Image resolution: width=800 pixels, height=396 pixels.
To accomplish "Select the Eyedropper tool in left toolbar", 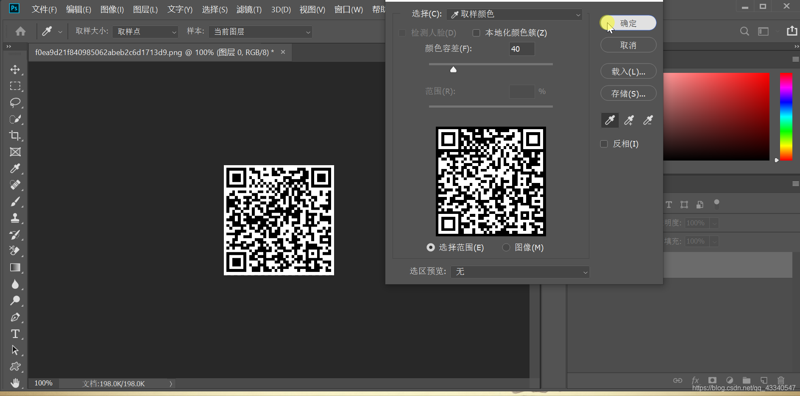I will (15, 169).
